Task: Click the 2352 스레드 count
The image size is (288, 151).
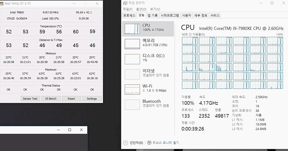Action: tap(204, 116)
